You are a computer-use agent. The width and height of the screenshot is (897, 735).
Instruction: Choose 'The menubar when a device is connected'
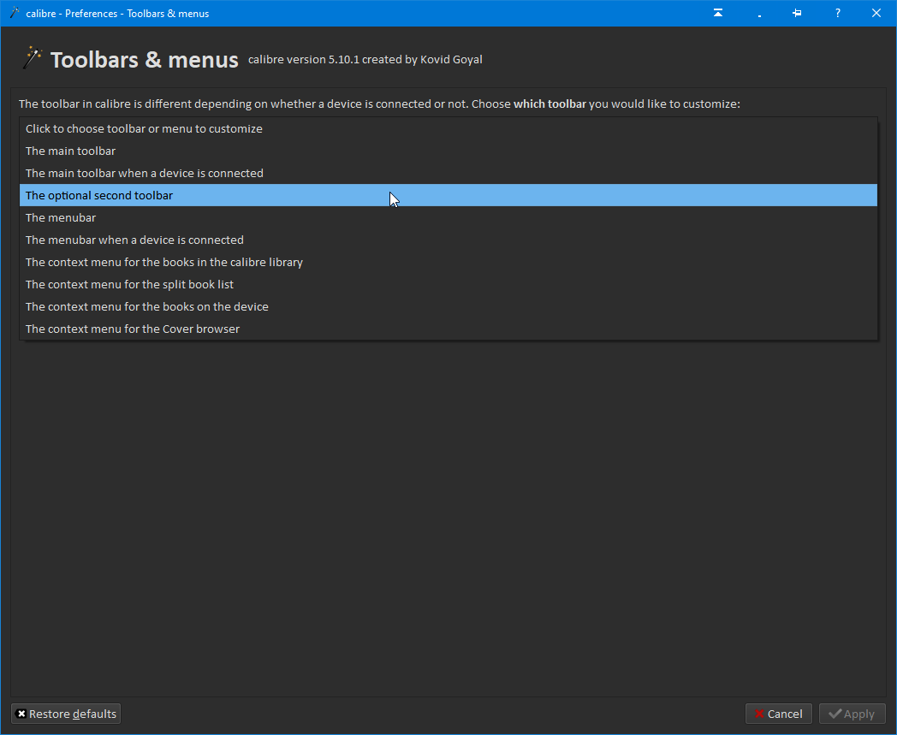point(448,240)
